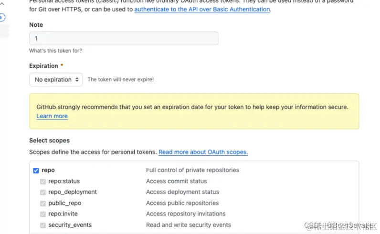Click the Full control of private repositories description

point(192,170)
